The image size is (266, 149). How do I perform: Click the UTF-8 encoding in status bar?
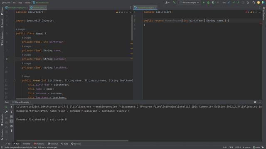click(x=238, y=147)
